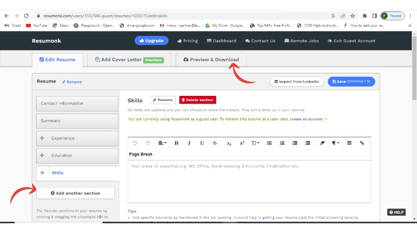The height and width of the screenshot is (234, 417).
Task: Click the undo arrow in editor
Action: pos(135,143)
